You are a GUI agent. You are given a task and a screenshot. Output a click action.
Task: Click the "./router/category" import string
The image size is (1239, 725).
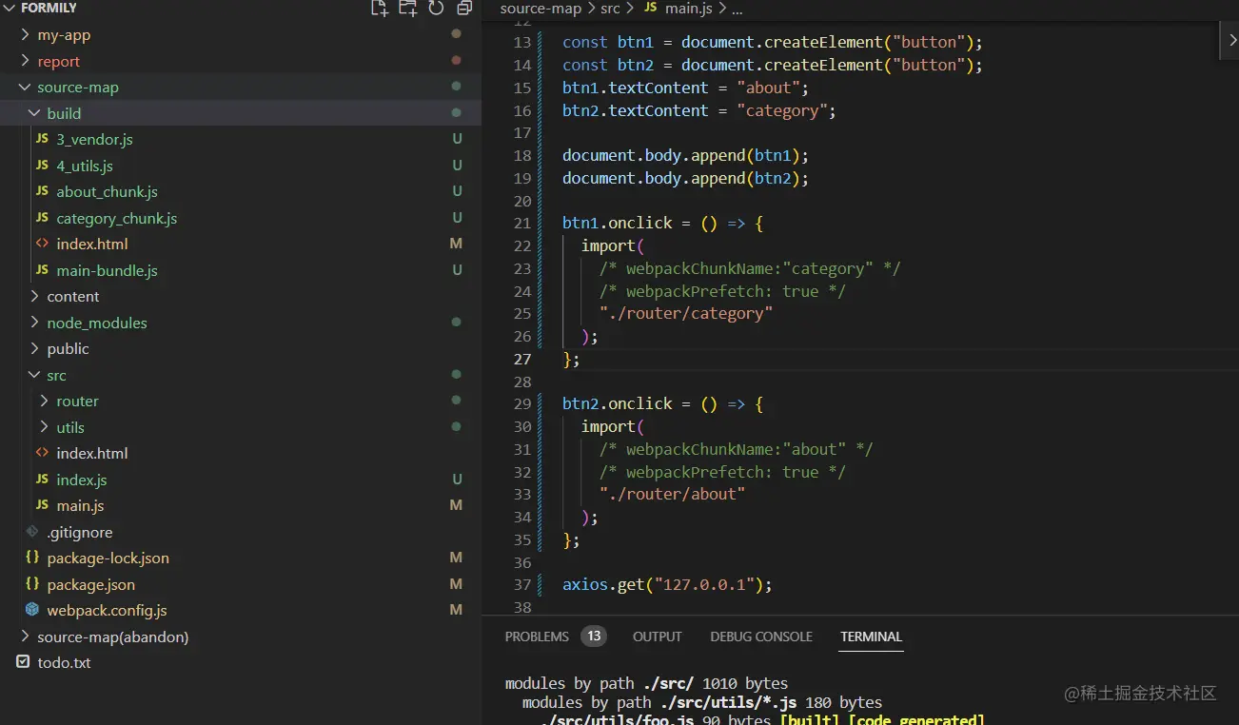686,313
